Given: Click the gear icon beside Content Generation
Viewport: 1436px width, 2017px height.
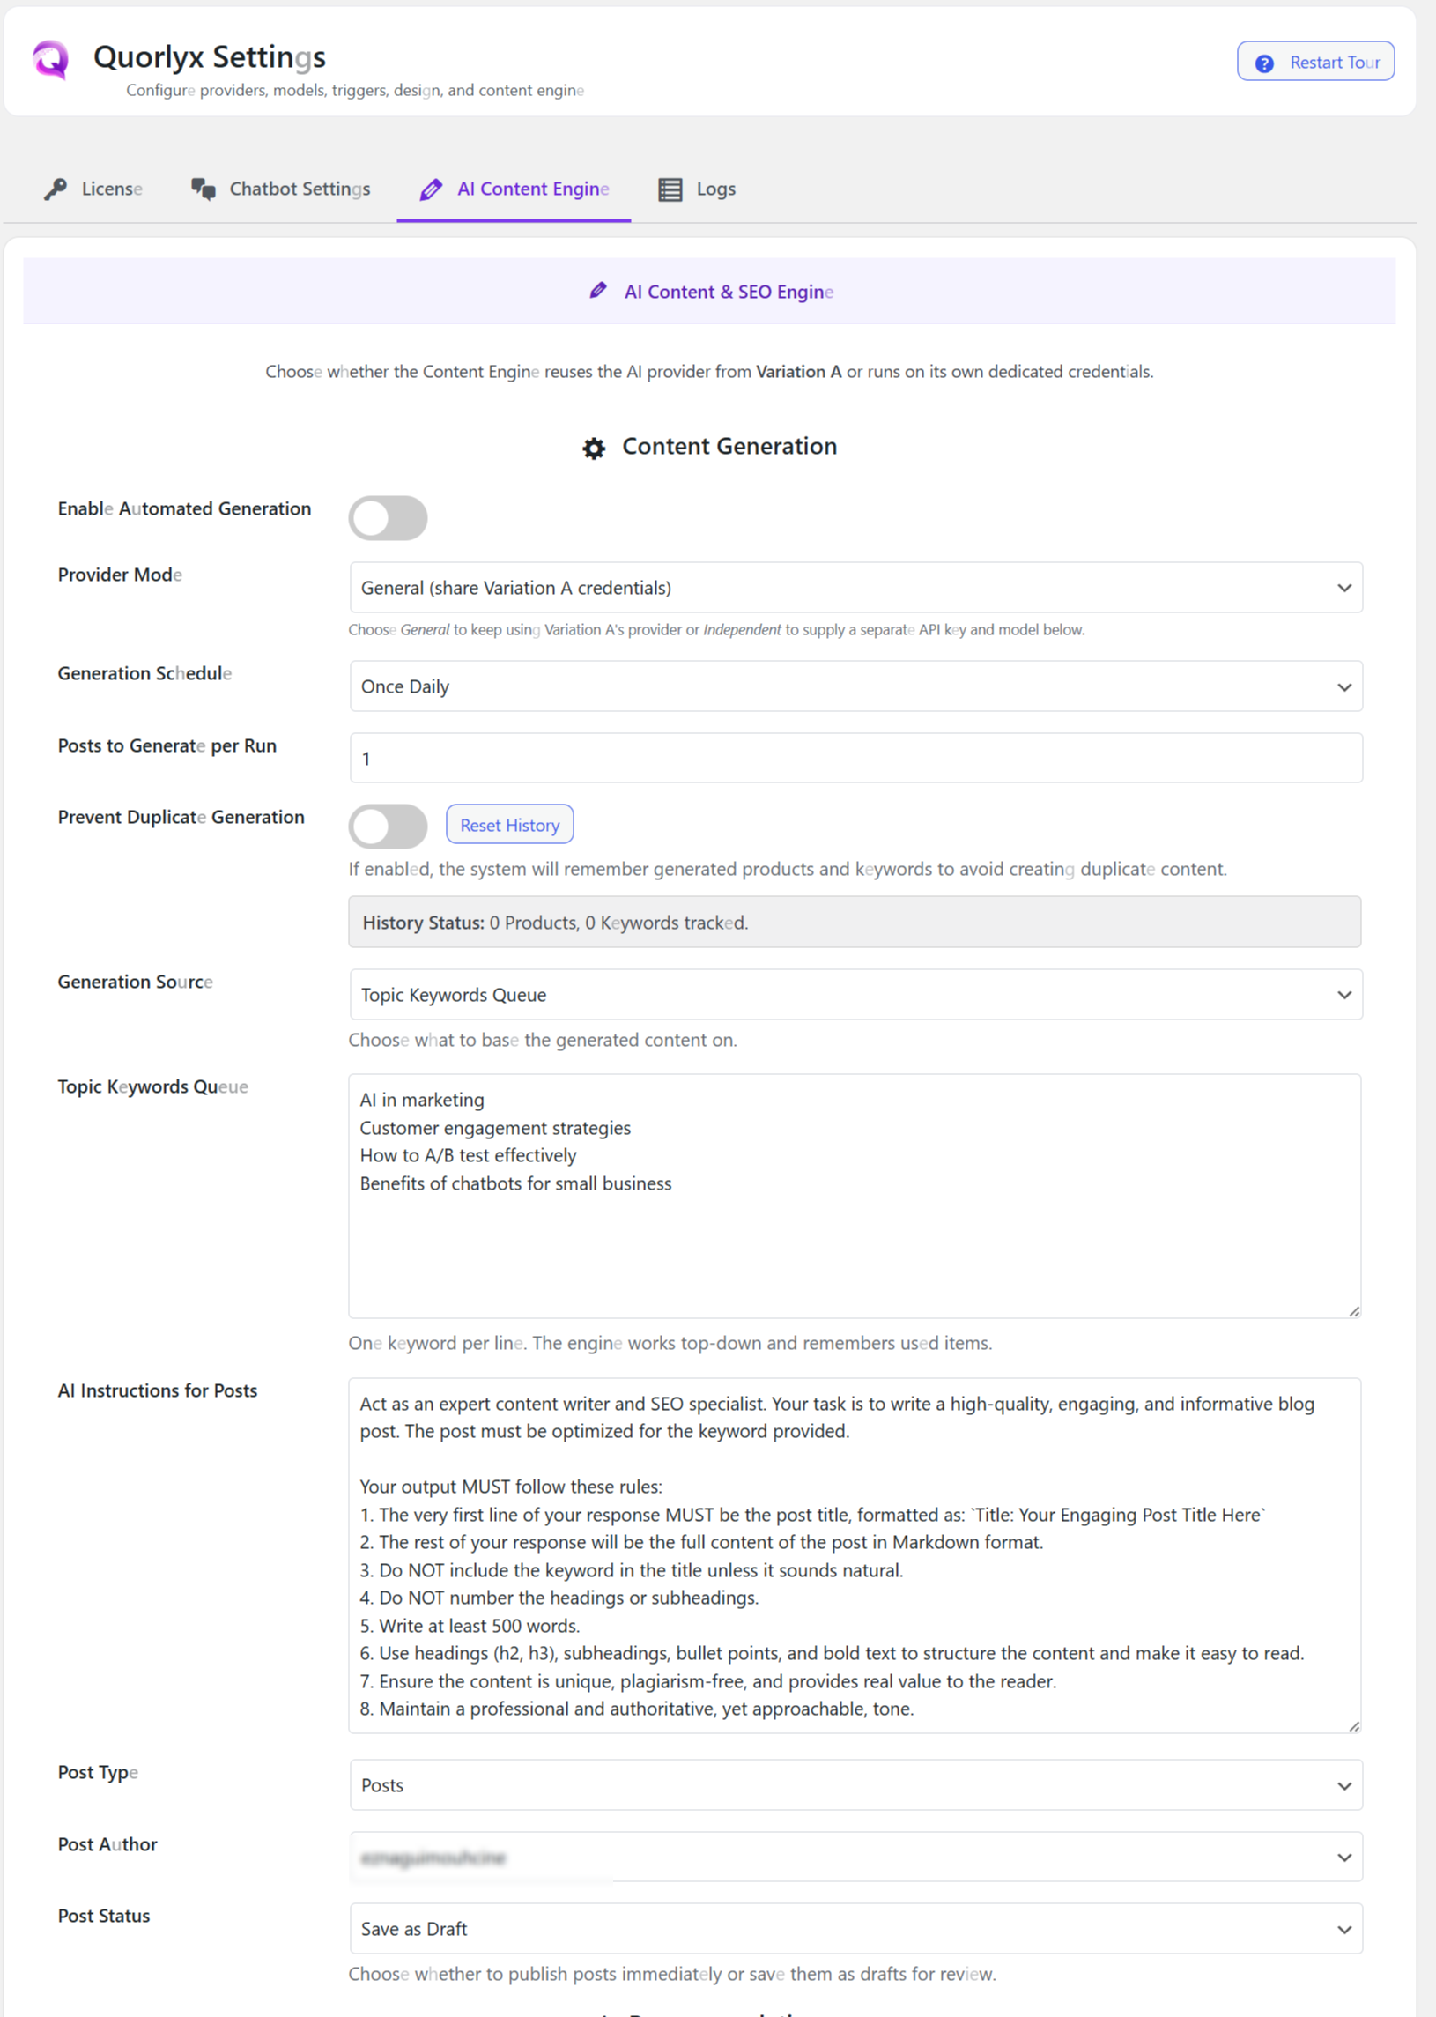Looking at the screenshot, I should [594, 447].
